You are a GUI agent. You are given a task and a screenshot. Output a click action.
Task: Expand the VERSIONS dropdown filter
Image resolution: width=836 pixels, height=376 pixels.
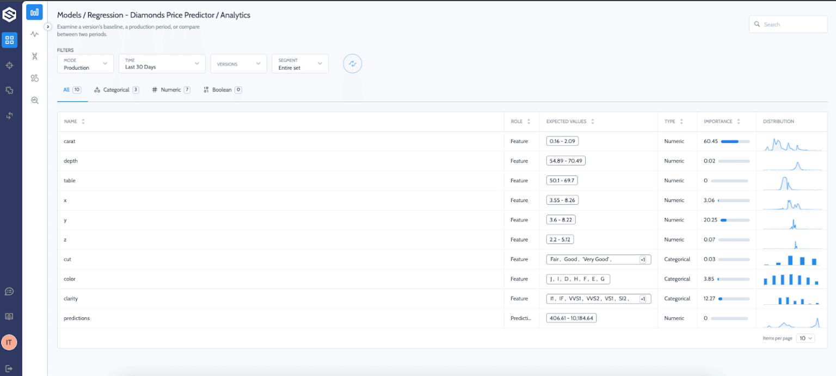(x=238, y=64)
